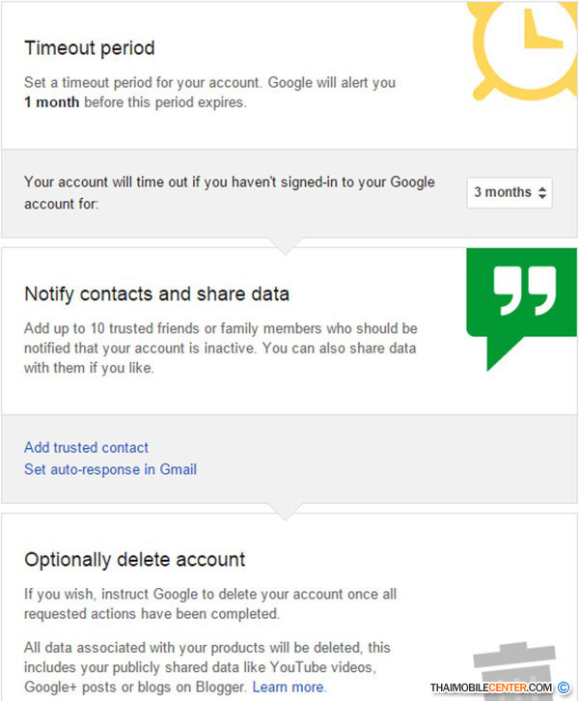The width and height of the screenshot is (579, 701).
Task: Click the copyright symbol in the watermark
Action: click(564, 687)
